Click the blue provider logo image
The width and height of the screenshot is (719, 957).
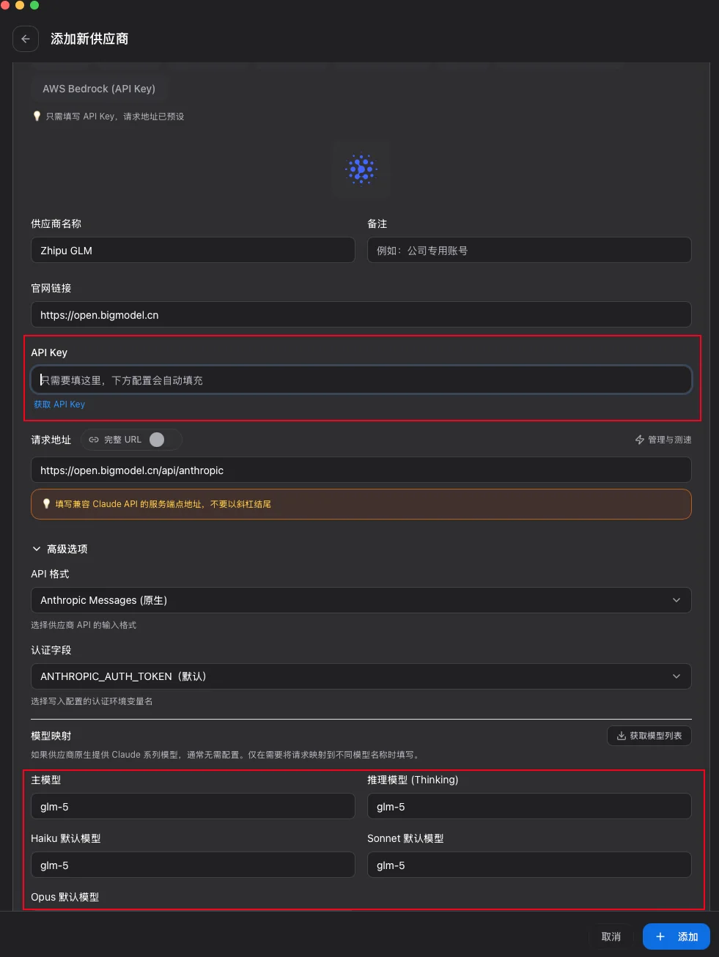click(361, 169)
